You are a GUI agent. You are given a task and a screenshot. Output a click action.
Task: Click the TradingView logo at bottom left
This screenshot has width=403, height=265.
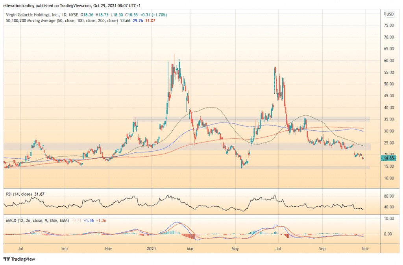(x=19, y=259)
